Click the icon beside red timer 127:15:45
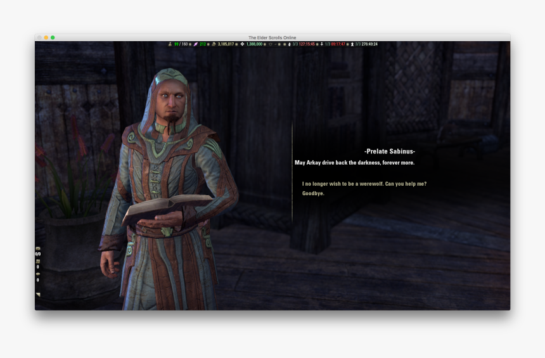This screenshot has height=358, width=545. click(x=290, y=44)
